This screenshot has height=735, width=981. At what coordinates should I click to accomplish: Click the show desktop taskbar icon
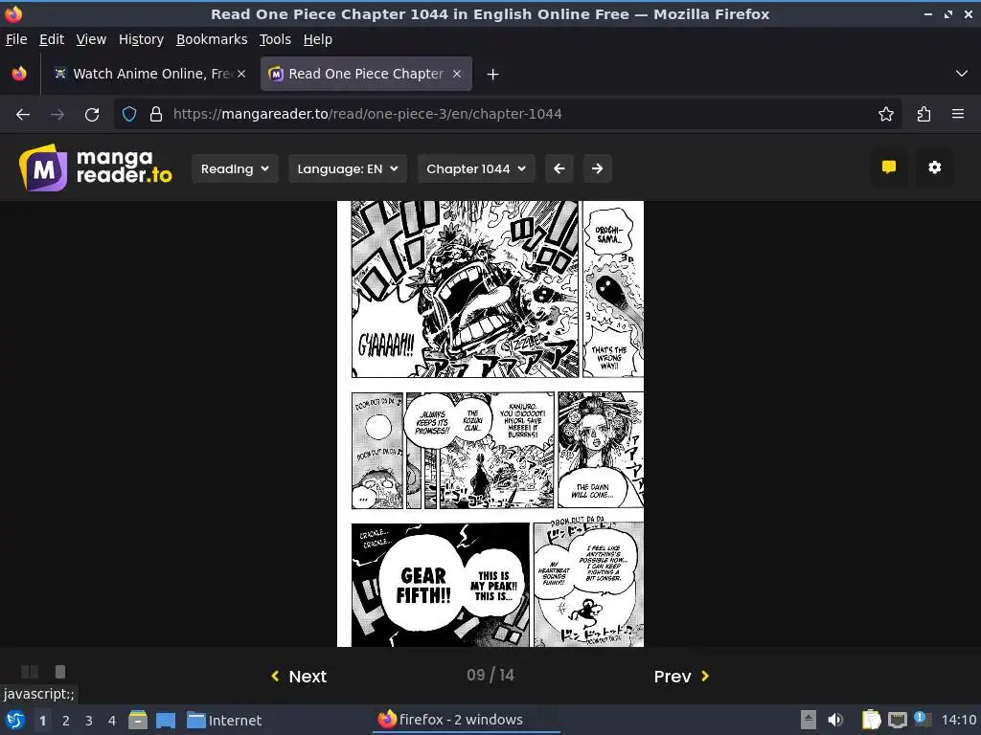tap(166, 720)
